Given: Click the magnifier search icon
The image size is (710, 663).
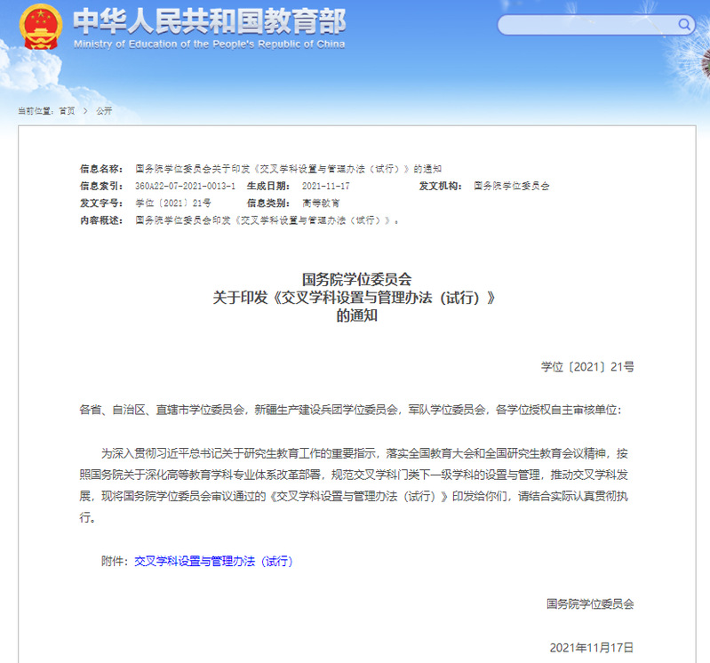Looking at the screenshot, I should pos(685,24).
